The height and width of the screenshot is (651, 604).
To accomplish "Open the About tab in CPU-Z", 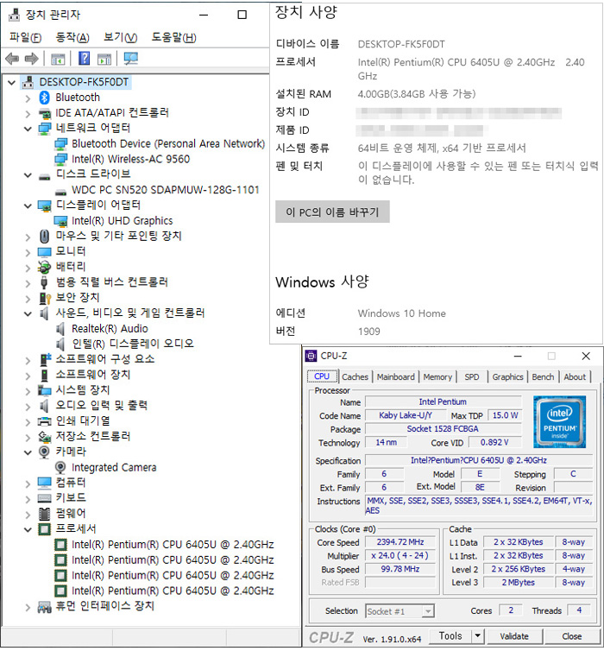I will [575, 377].
